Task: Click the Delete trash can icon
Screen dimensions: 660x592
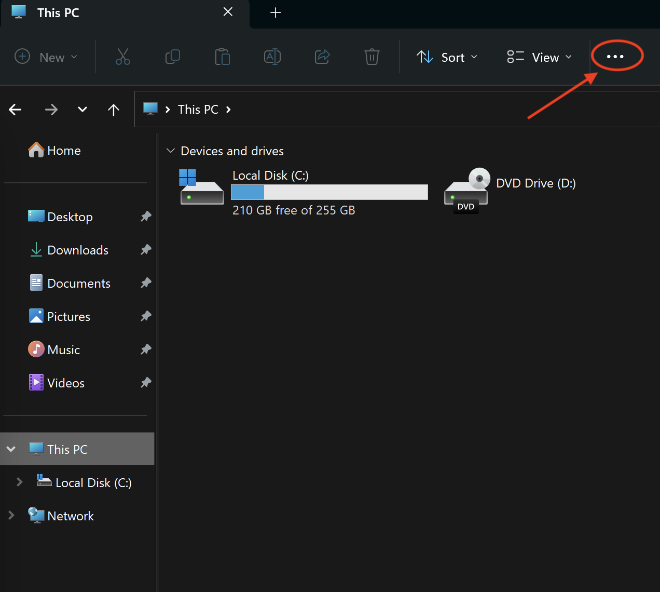Action: click(372, 57)
